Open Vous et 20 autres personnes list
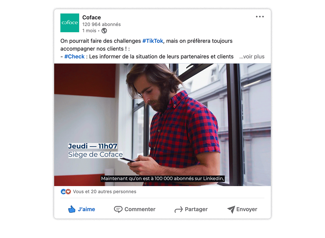The width and height of the screenshot is (325, 238). pyautogui.click(x=105, y=191)
